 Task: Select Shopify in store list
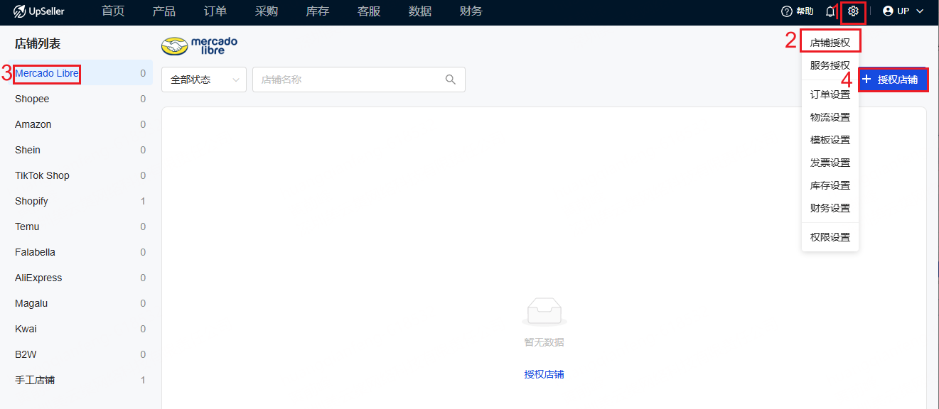click(76, 201)
